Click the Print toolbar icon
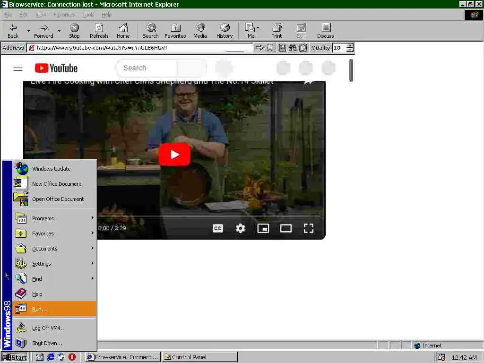The image size is (484, 363). click(x=277, y=31)
